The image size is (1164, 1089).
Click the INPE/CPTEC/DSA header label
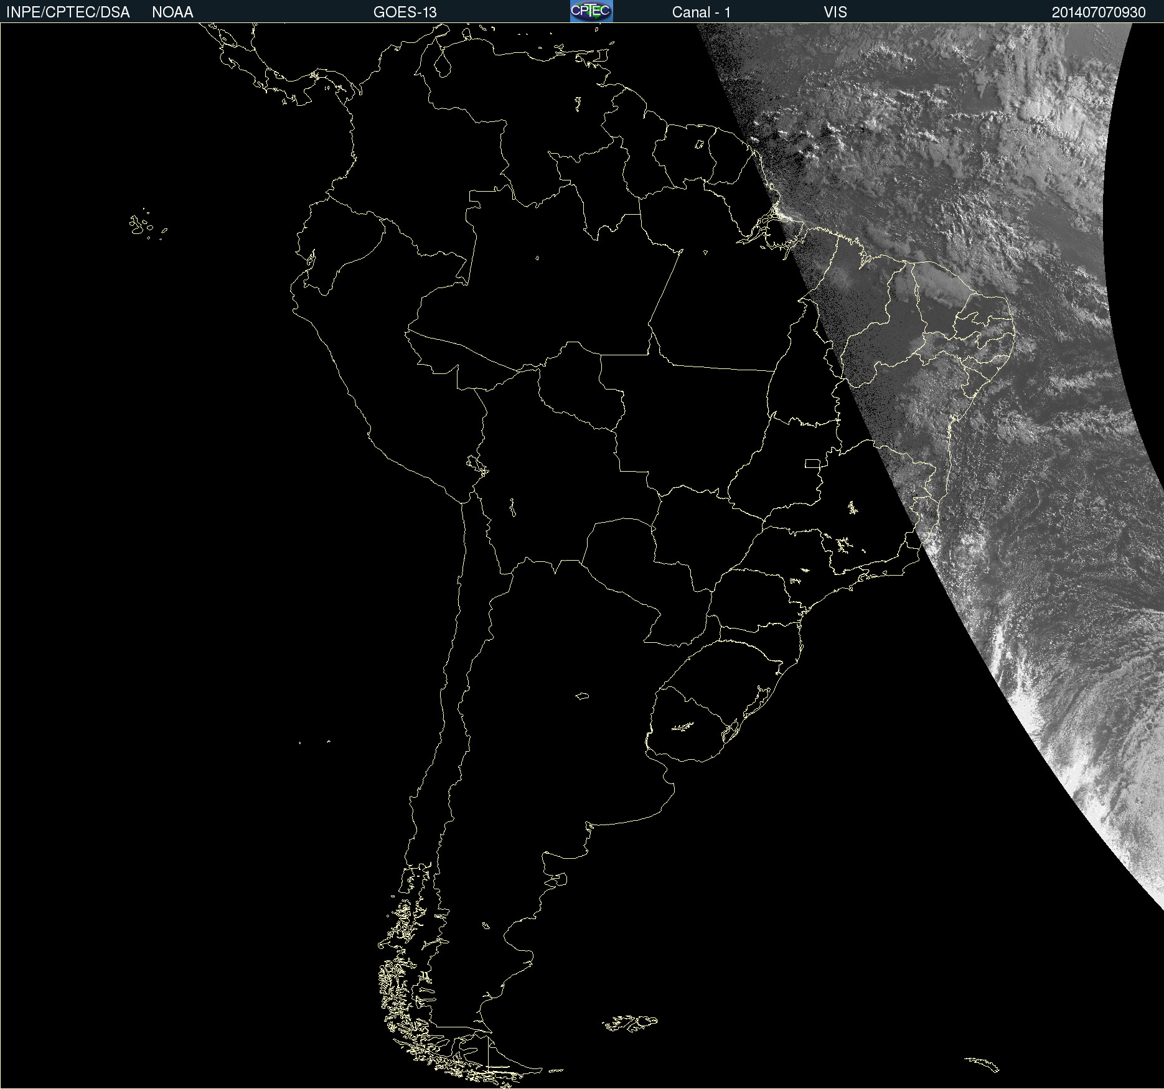click(x=68, y=12)
